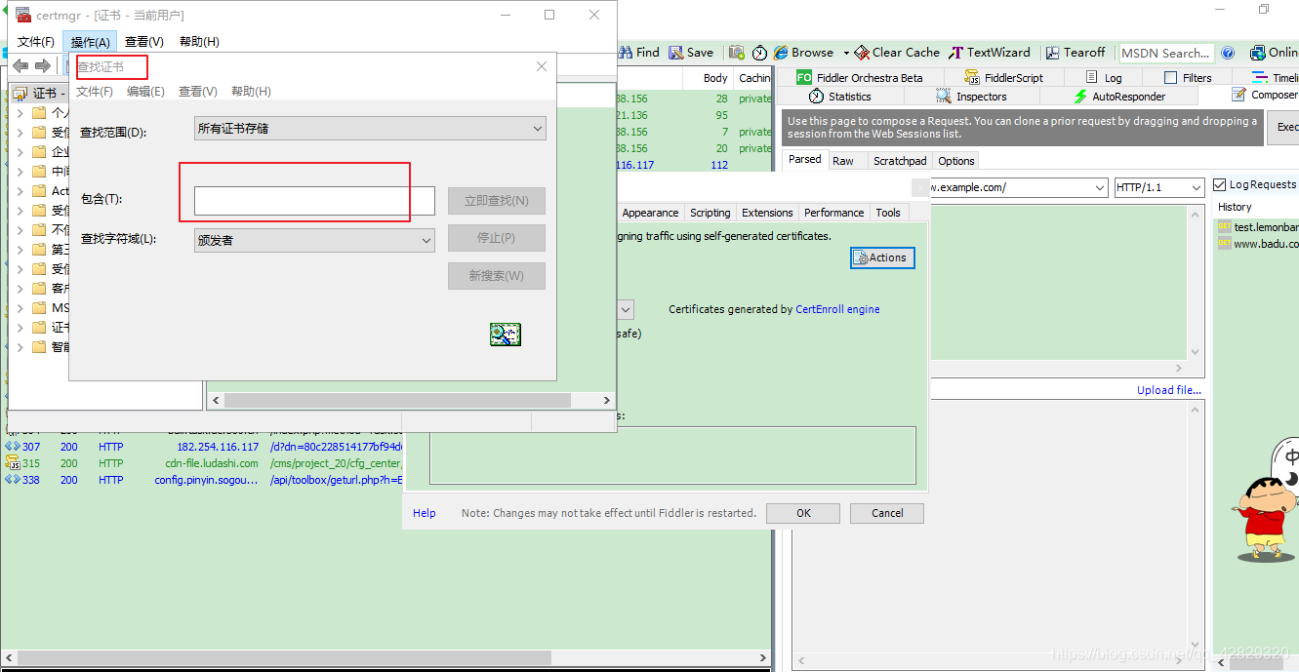Click the back arrow in certmgr toolbar

coord(20,66)
